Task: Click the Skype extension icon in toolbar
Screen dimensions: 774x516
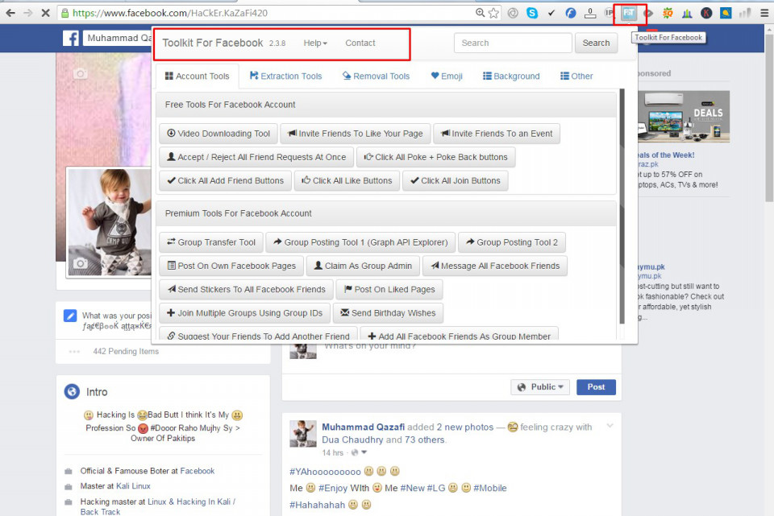Action: pyautogui.click(x=532, y=13)
